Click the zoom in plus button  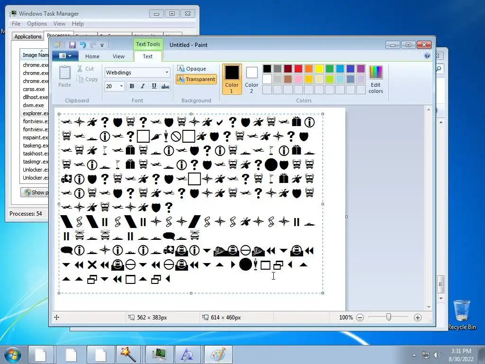tap(418, 318)
